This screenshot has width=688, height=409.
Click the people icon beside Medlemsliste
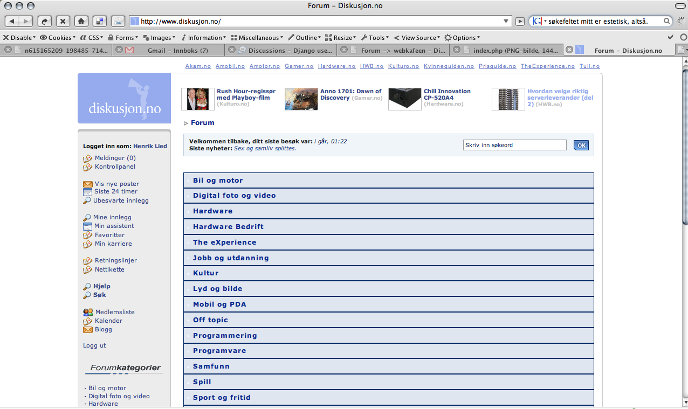click(x=88, y=312)
